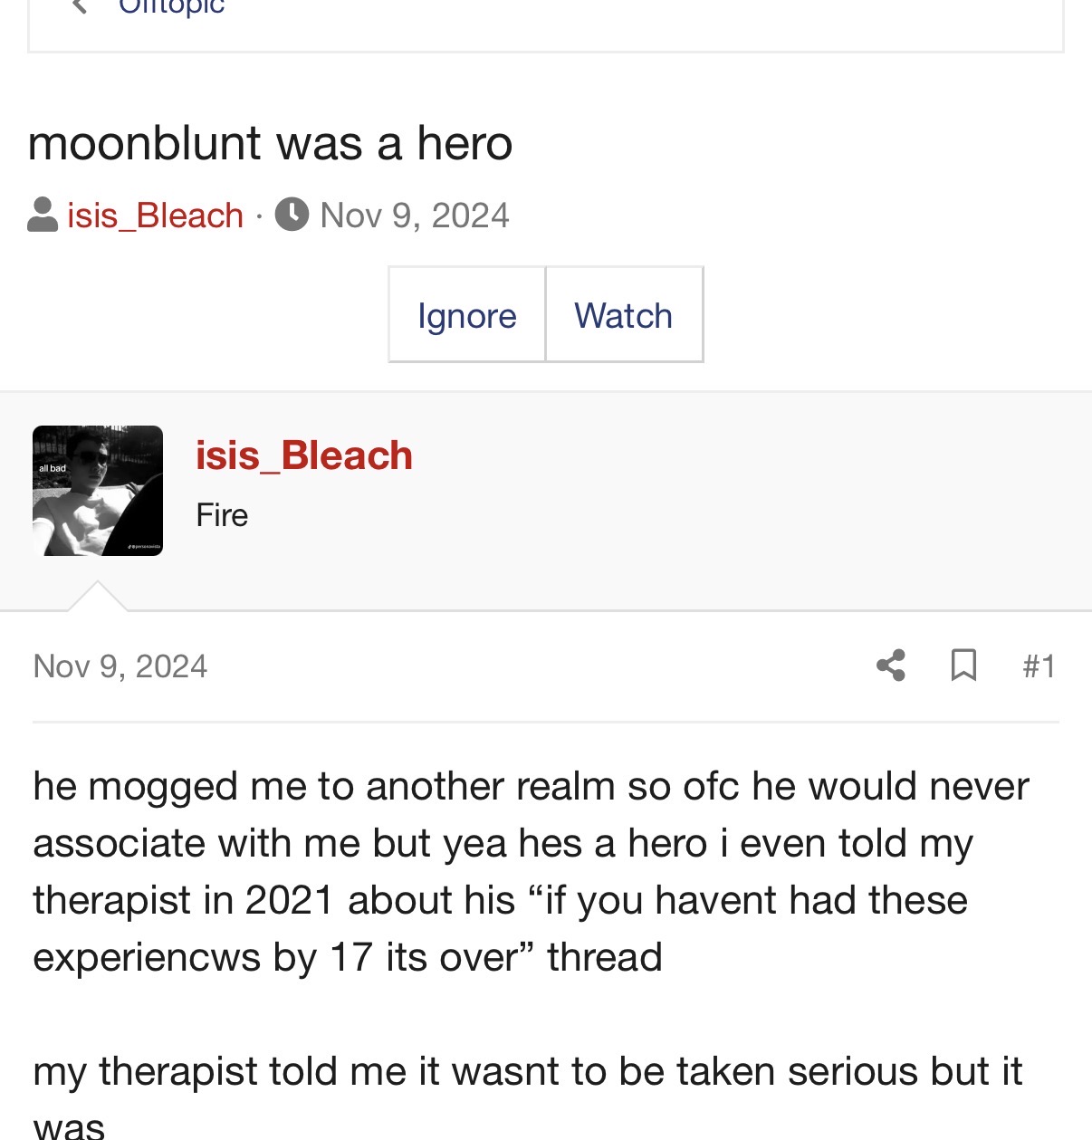Viewport: 1092px width, 1140px height.
Task: Click the thread title "moonblunt was a hero"
Action: pyautogui.click(x=270, y=143)
